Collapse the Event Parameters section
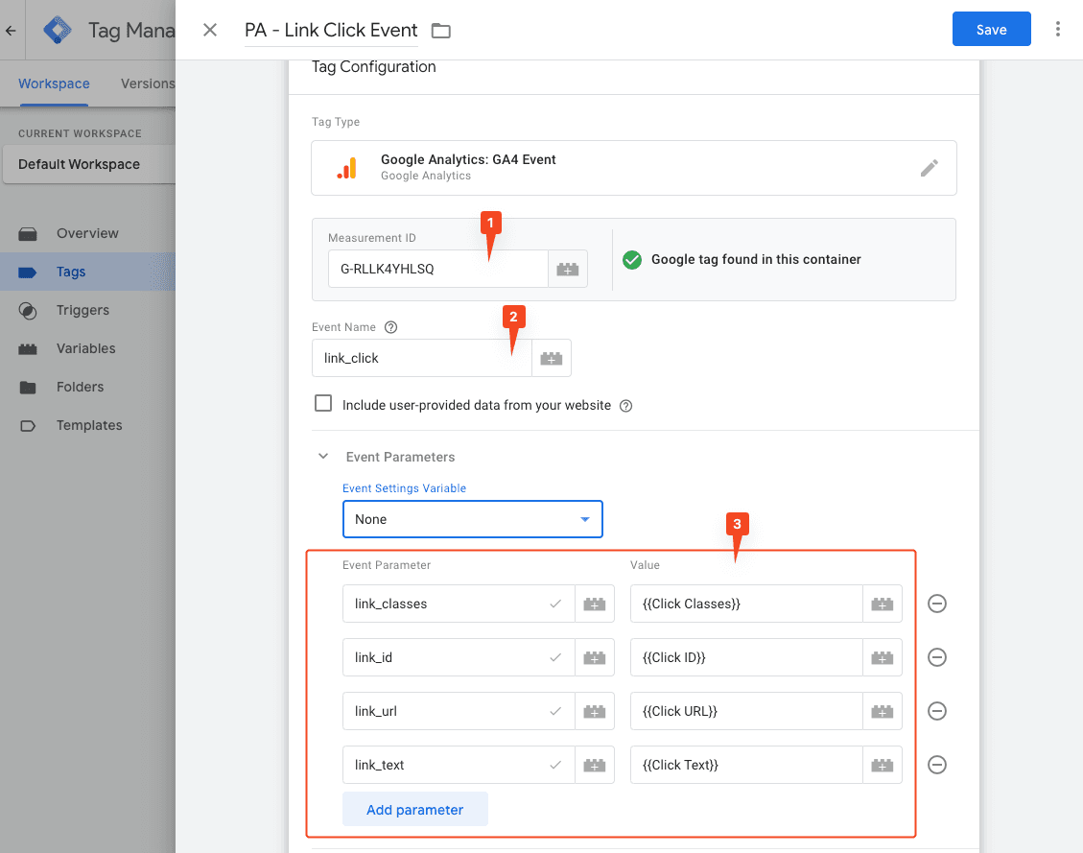The width and height of the screenshot is (1083, 853). click(x=324, y=457)
